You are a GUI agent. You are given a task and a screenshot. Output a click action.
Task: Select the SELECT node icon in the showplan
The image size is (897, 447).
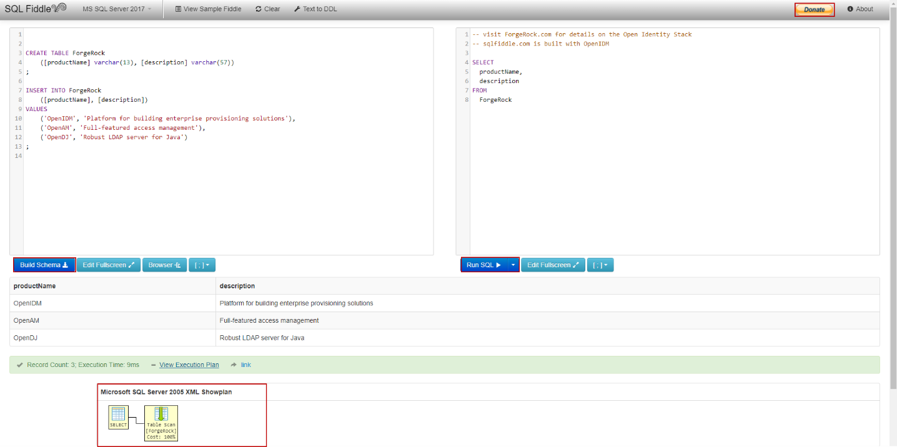118,416
